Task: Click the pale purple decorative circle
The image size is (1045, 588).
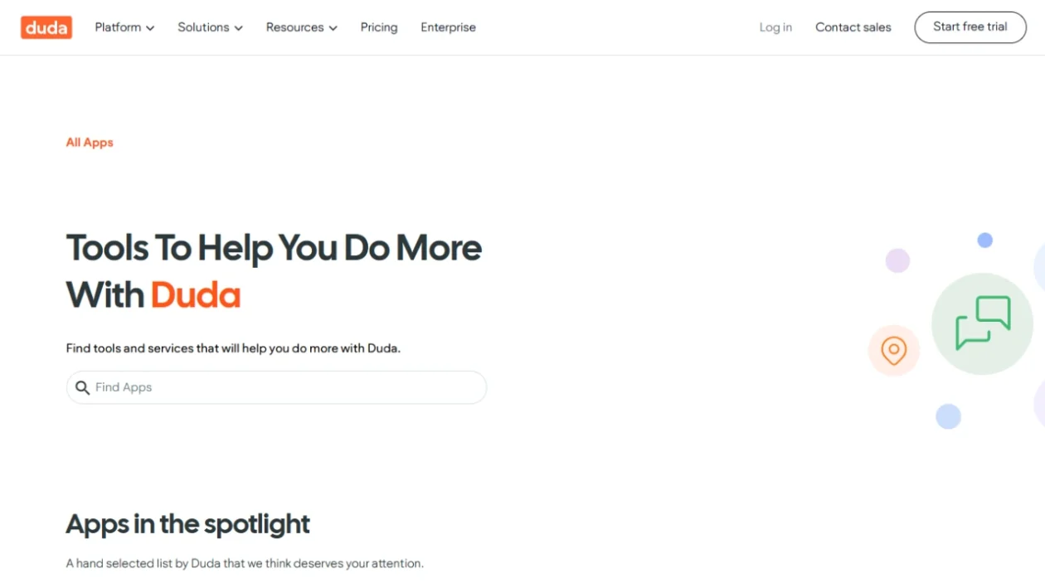Action: [897, 260]
